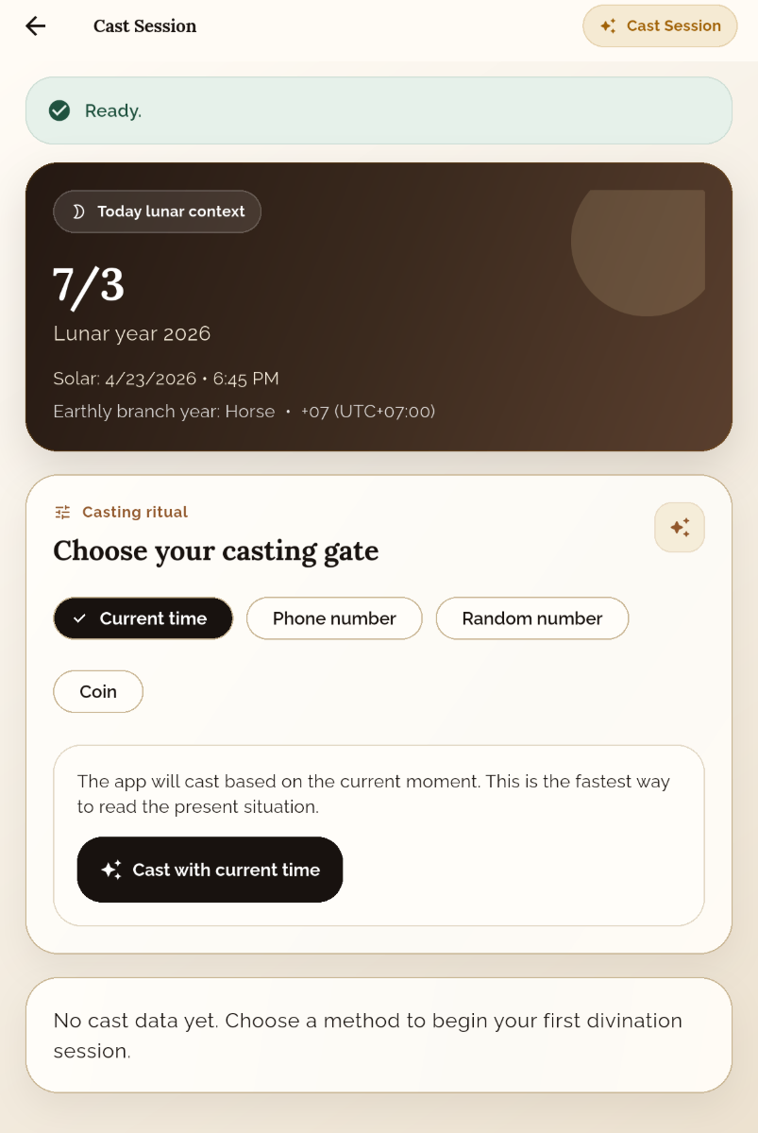The height and width of the screenshot is (1133, 758).
Task: Click the Solar date and time line
Action: [166, 379]
